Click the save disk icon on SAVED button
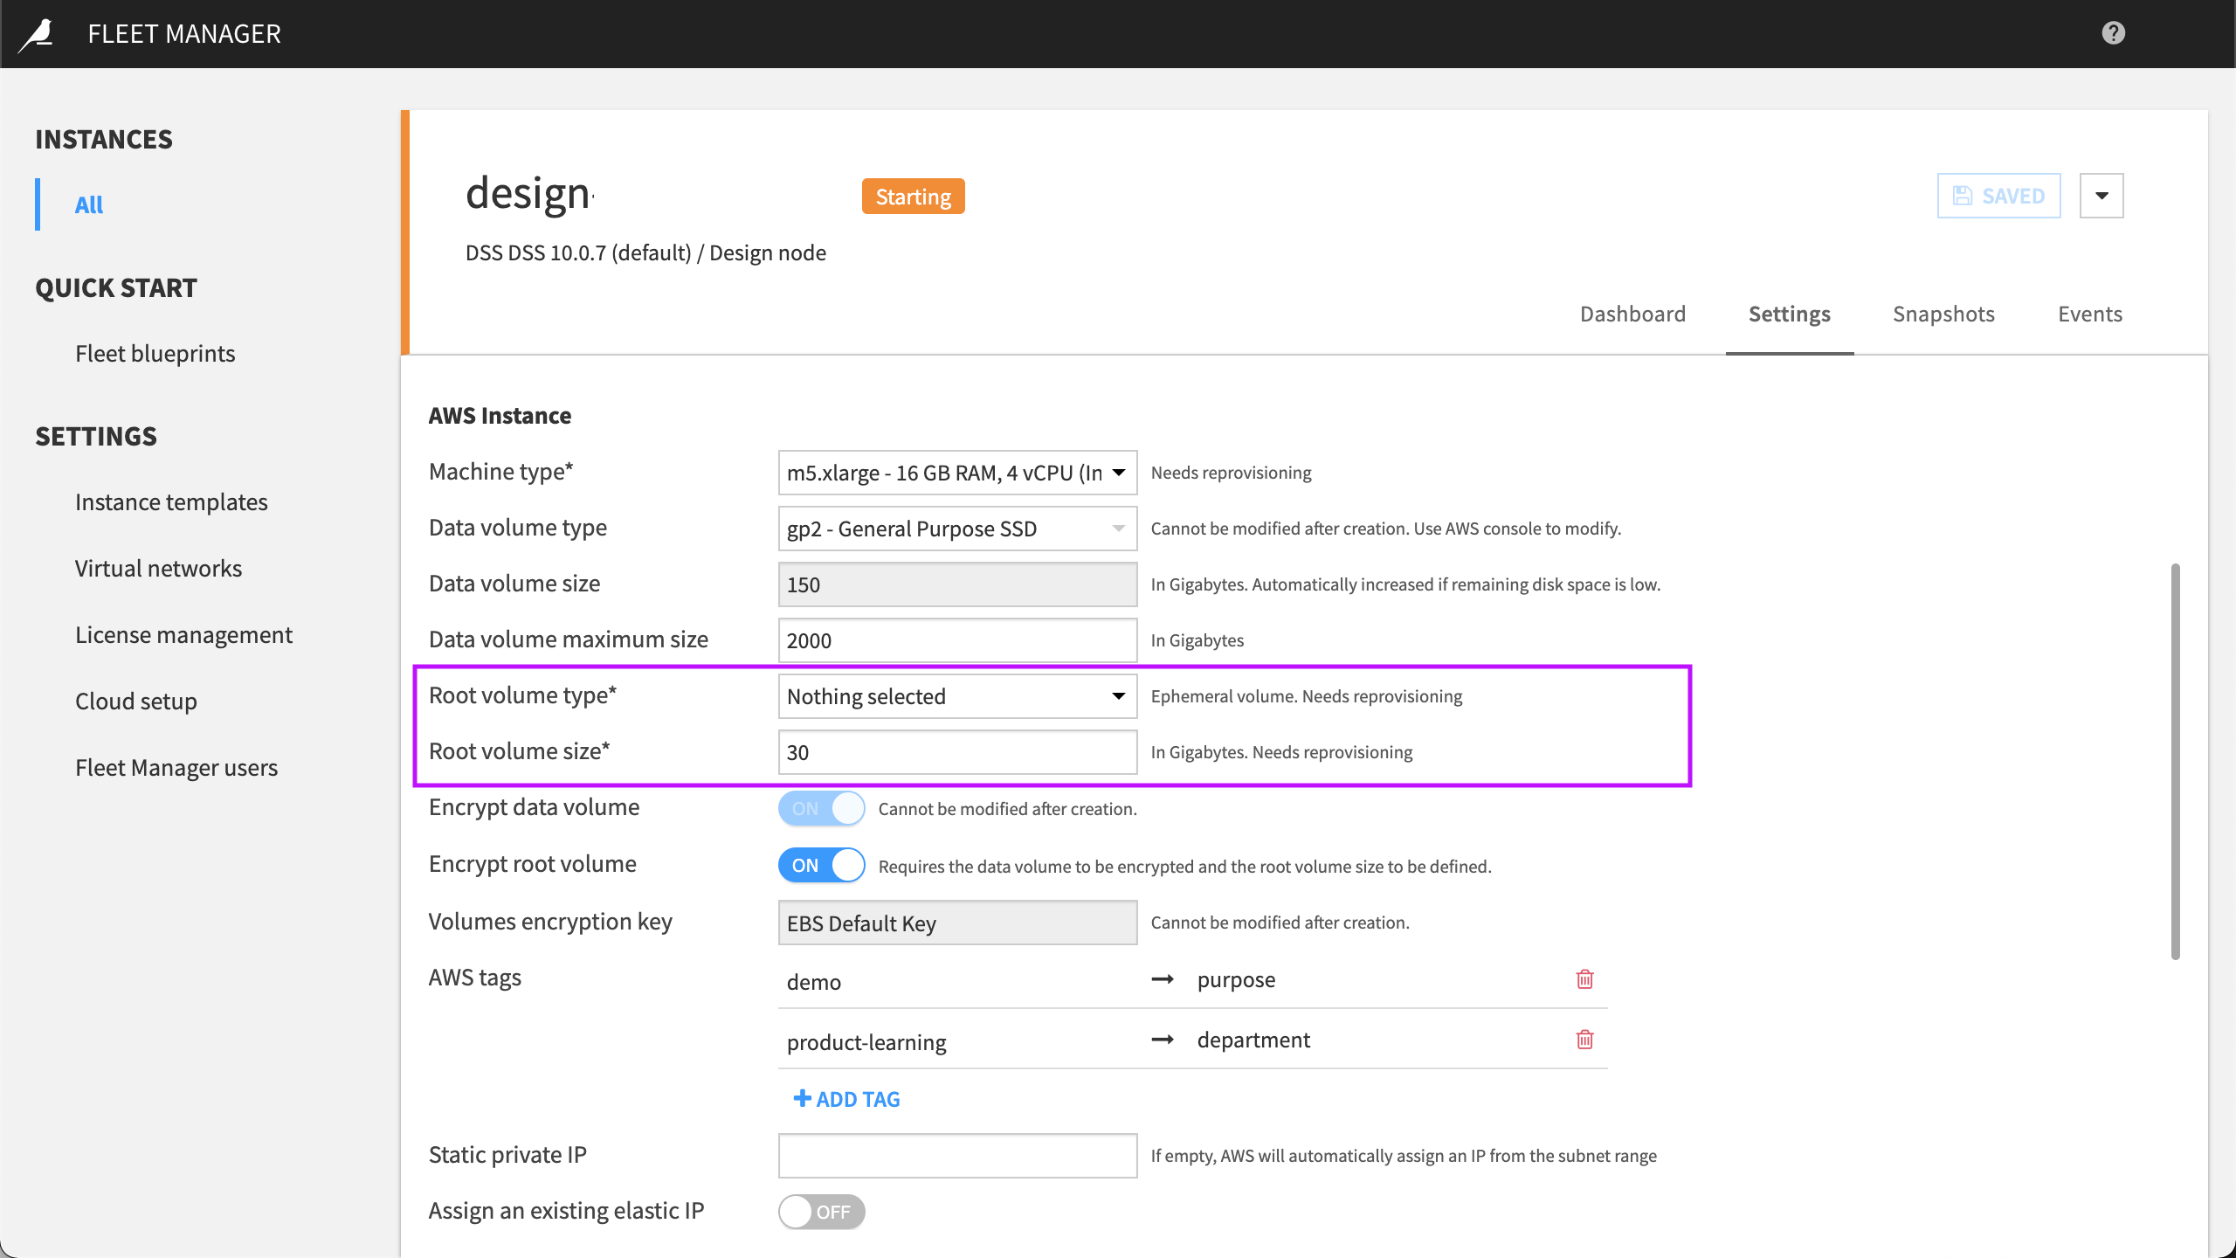Screen dimensions: 2236x1258 pyautogui.click(x=1963, y=196)
